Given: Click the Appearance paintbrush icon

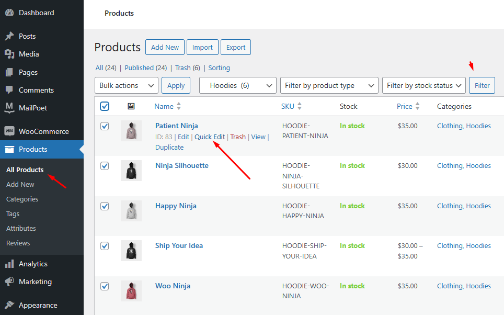Looking at the screenshot, I should point(9,305).
